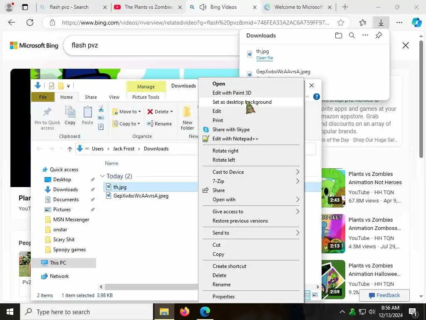Choose Edit with Notepad++

250,139
